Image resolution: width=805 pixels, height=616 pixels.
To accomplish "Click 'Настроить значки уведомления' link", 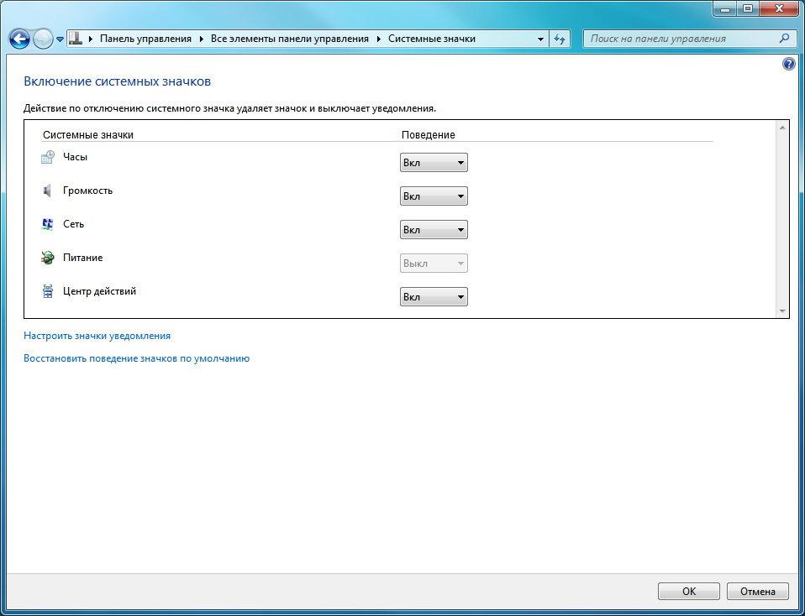I will 97,336.
